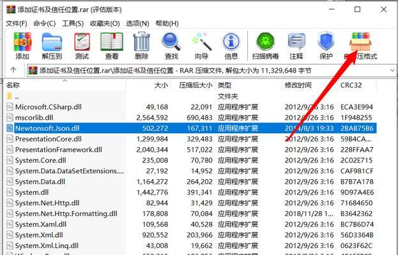Click packed size value 167,311
The width and height of the screenshot is (398, 255).
(x=199, y=128)
